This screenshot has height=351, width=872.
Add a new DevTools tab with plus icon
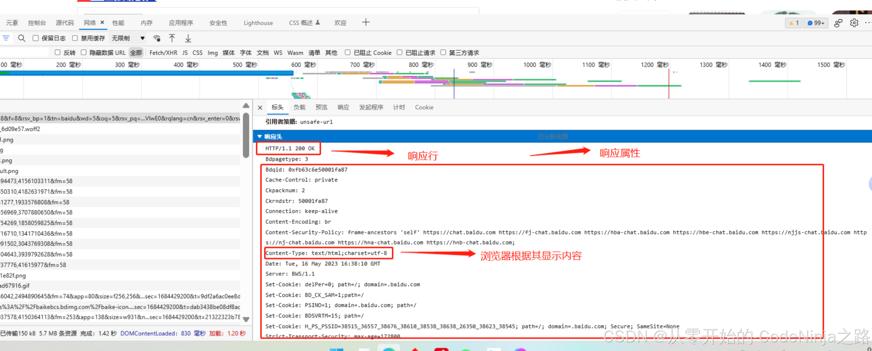(x=366, y=22)
